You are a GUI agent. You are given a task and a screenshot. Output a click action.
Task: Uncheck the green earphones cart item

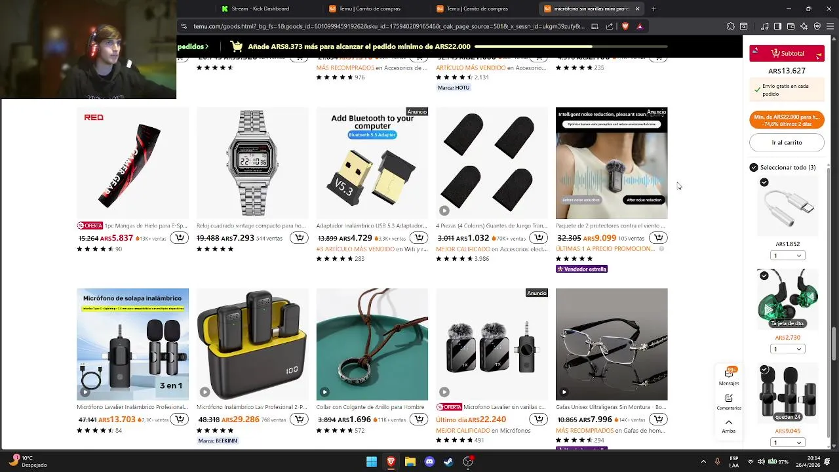(x=764, y=276)
